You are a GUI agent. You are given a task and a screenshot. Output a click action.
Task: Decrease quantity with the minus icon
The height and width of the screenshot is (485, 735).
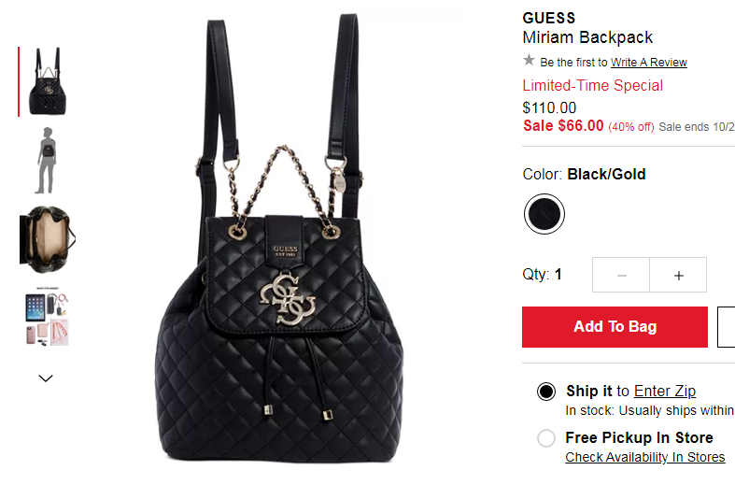click(x=621, y=275)
